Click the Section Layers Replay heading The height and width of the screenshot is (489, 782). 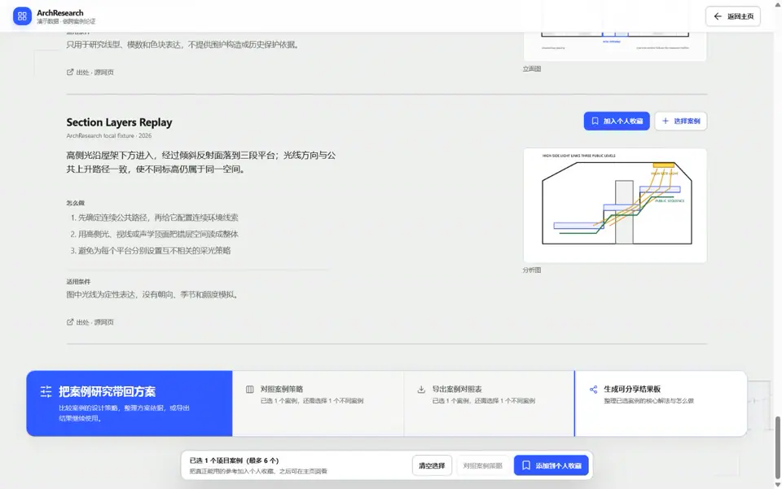click(x=119, y=122)
